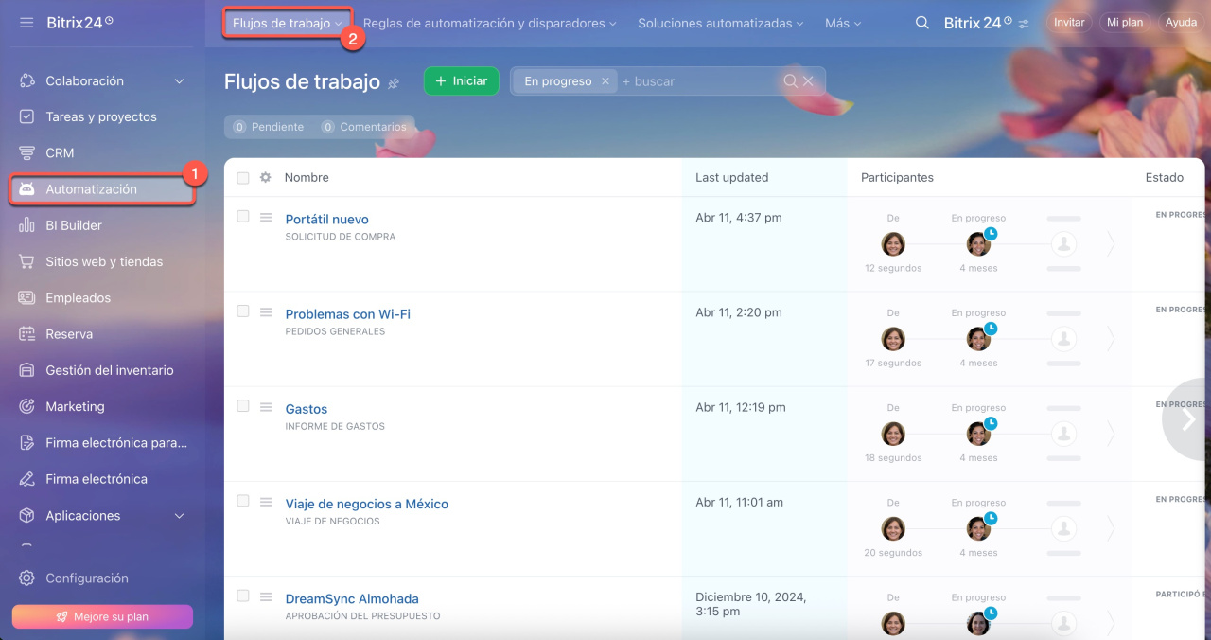Open Tareas y proyectos from sidebar icon
This screenshot has width=1211, height=640.
point(27,116)
